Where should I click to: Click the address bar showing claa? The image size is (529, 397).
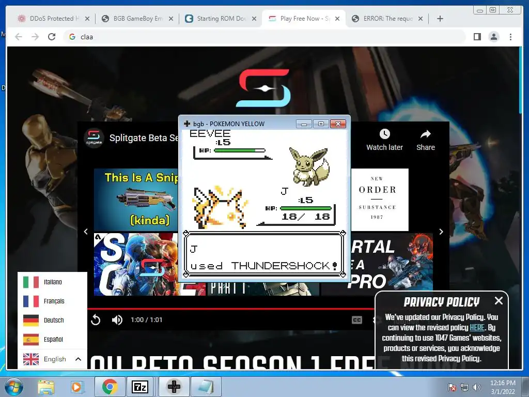(x=264, y=37)
